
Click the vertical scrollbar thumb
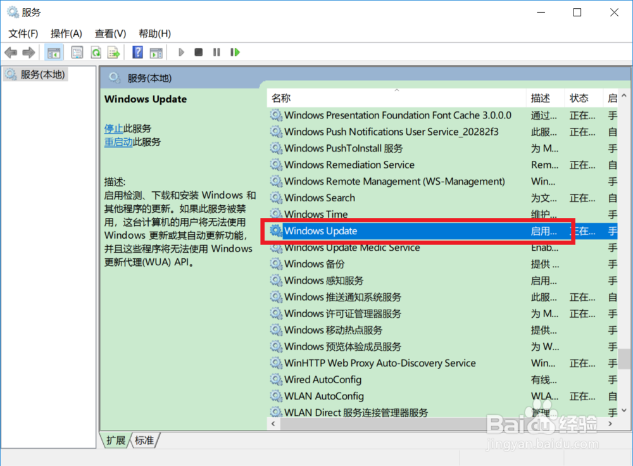point(625,359)
